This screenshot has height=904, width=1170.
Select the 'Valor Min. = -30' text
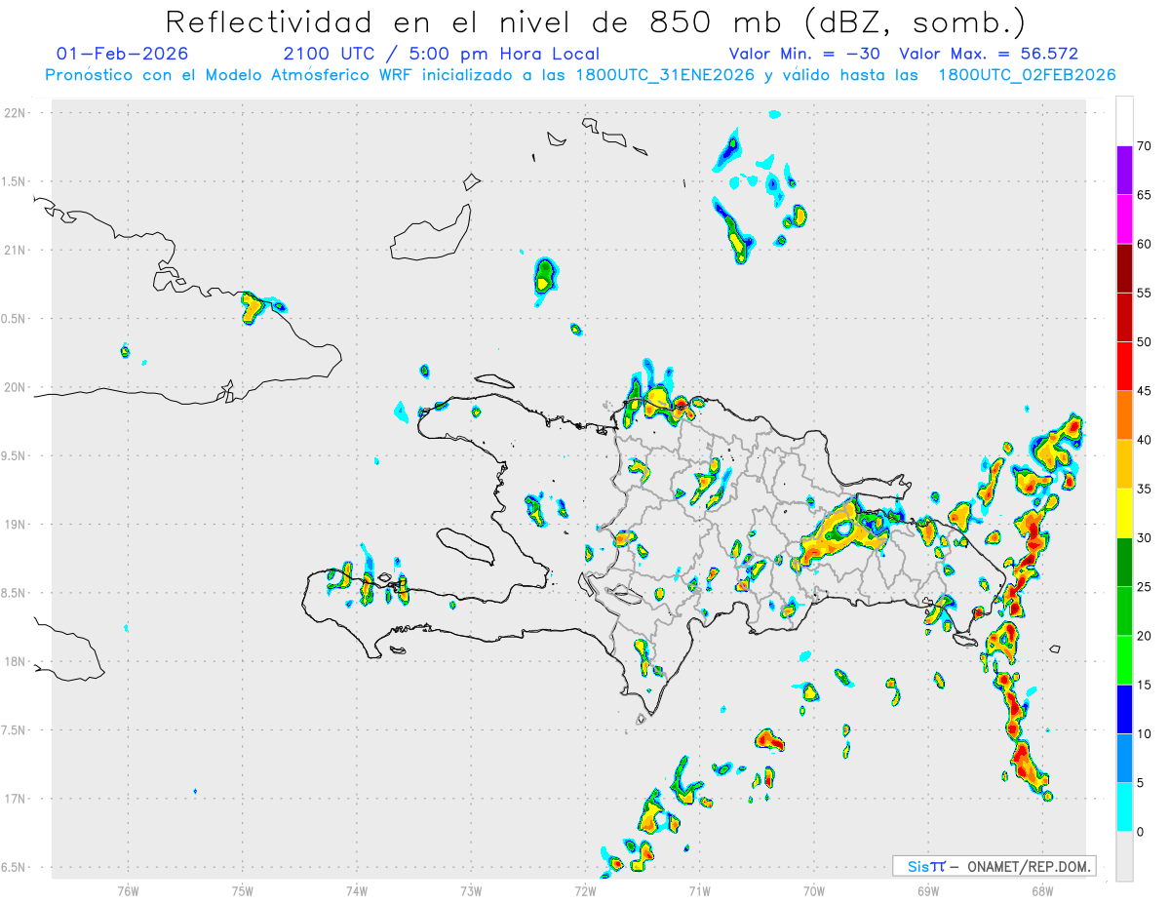[805, 54]
